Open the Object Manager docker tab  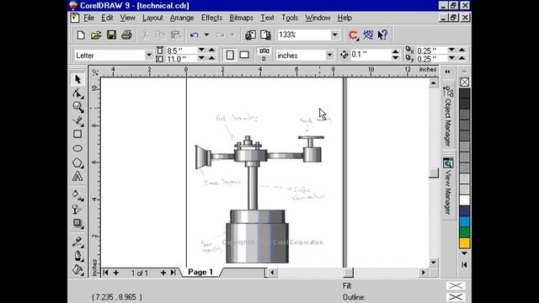click(448, 116)
